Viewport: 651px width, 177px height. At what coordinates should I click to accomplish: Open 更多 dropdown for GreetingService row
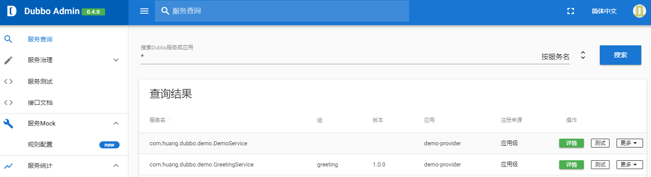click(629, 165)
